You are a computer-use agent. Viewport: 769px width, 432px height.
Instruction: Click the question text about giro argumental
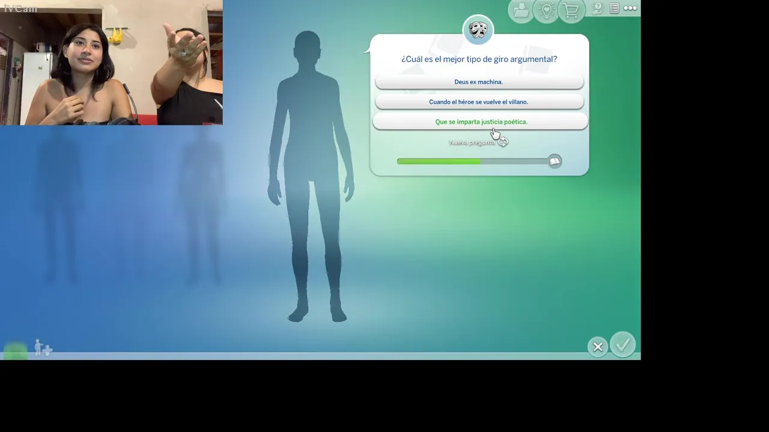click(479, 59)
